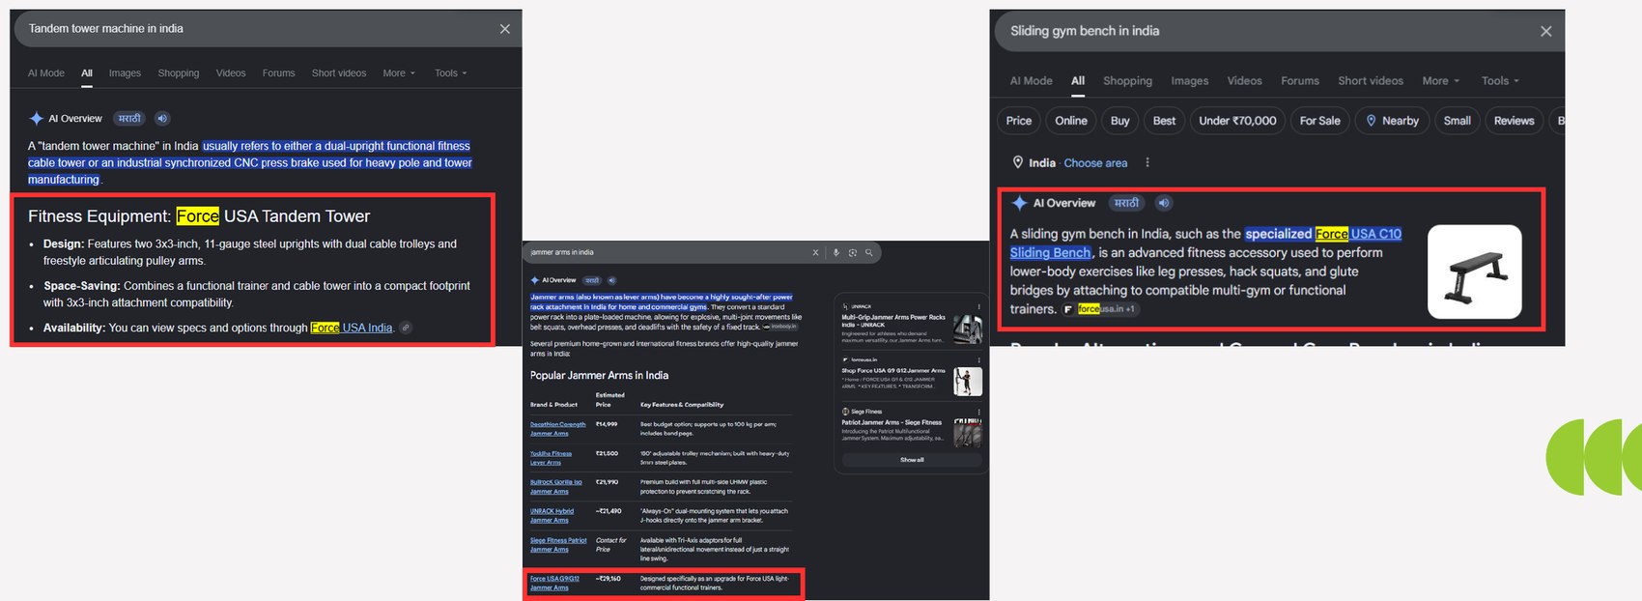Screen dimensions: 1642x601
Task: Open Siege Fitness Patriot Jammer Arms link
Action: [558, 545]
